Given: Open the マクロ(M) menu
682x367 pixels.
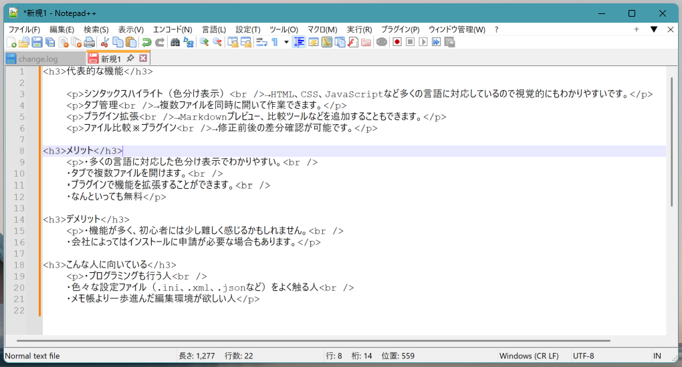Looking at the screenshot, I should [322, 29].
